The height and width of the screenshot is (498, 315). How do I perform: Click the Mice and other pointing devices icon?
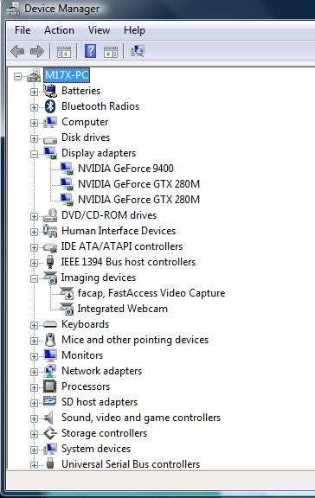coord(50,340)
